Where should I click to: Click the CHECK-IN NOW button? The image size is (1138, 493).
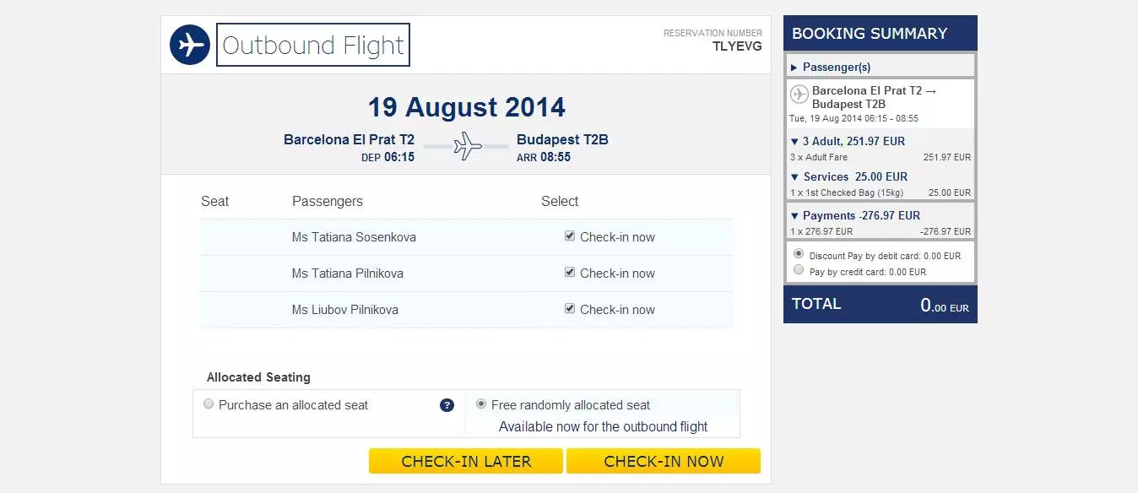[x=664, y=461]
